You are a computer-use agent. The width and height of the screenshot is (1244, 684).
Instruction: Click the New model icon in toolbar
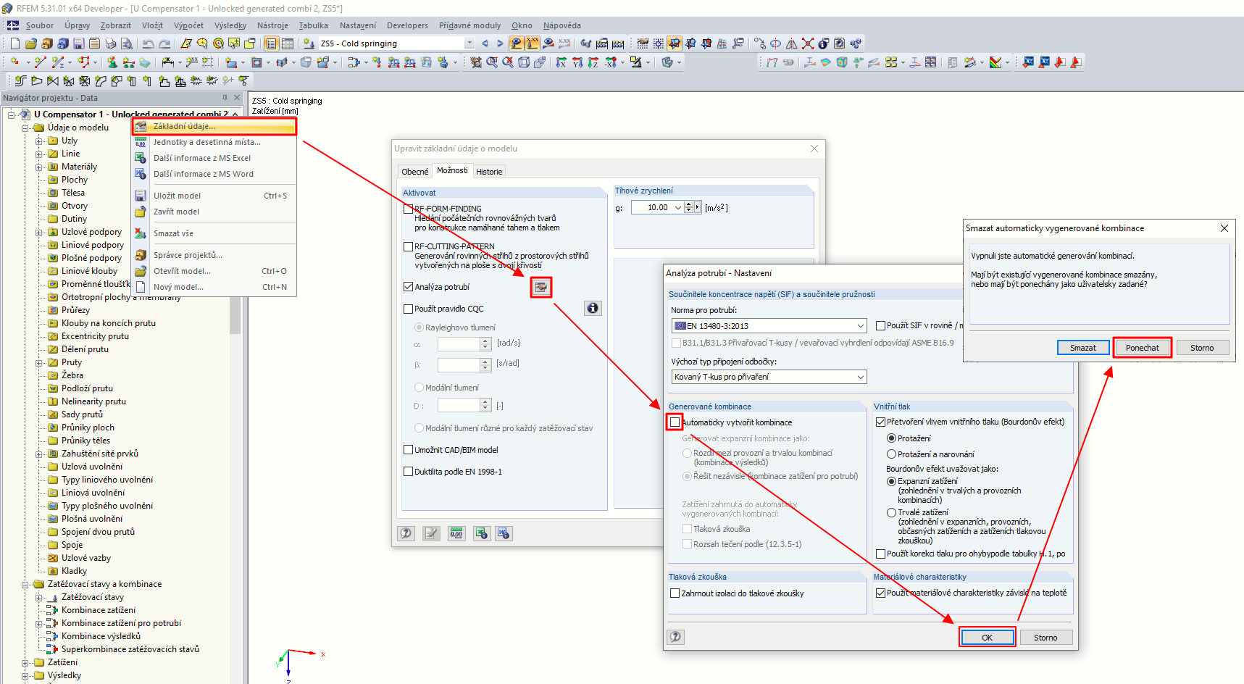[x=14, y=43]
